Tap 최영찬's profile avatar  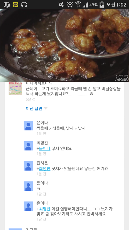(28, 146)
